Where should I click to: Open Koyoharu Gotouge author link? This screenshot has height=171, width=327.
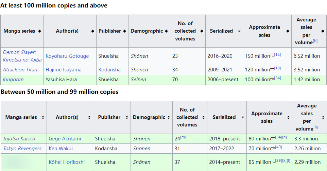[x=67, y=56]
